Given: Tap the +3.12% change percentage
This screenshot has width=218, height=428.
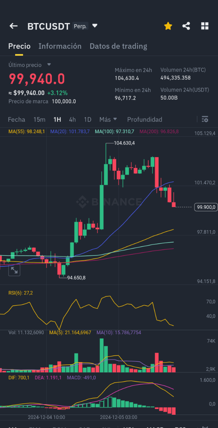Looking at the screenshot, I should tap(57, 93).
